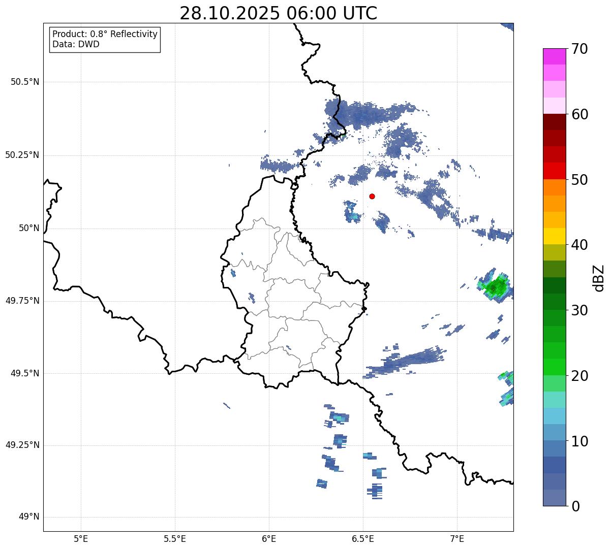
Task: Click the dBZ colorbar axis label
Action: point(599,278)
